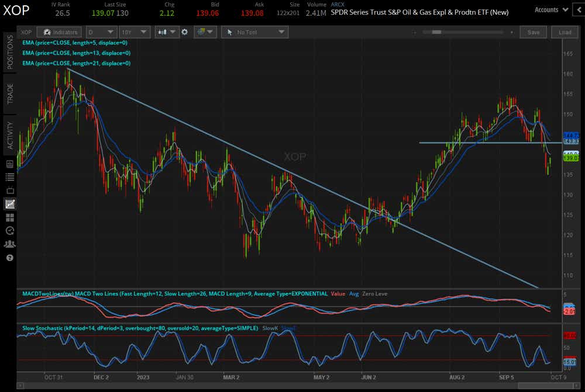Viewport: 585px width, 392px height.
Task: Open the No Tool drawing dropdown
Action: 254,32
